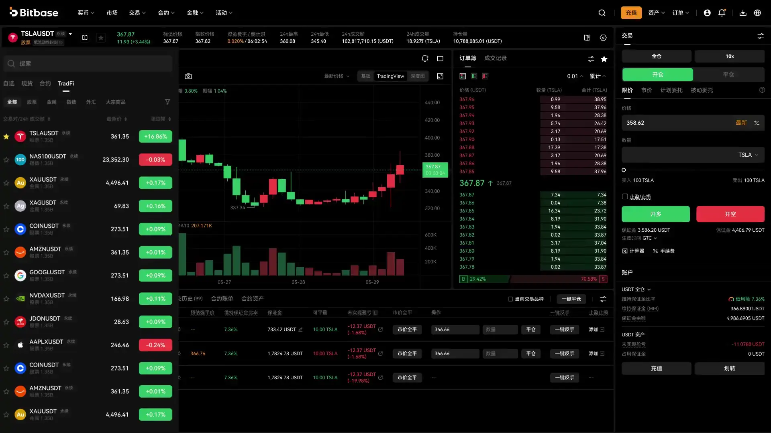The image size is (771, 433).
Task: Open positions table settings sliders icon
Action: [603, 299]
